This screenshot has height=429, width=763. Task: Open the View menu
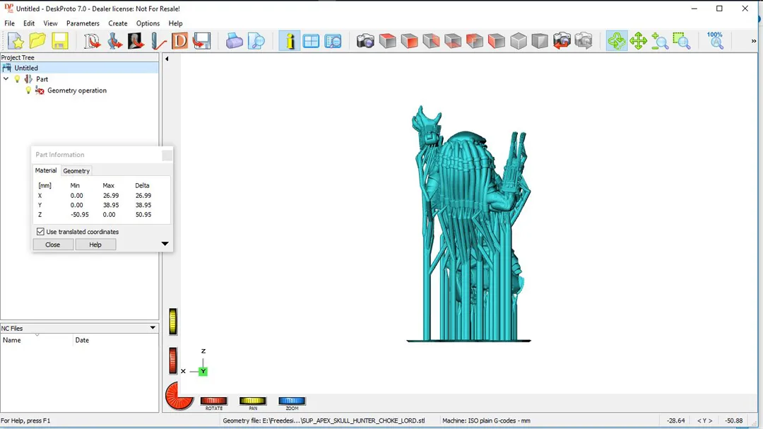pos(50,23)
